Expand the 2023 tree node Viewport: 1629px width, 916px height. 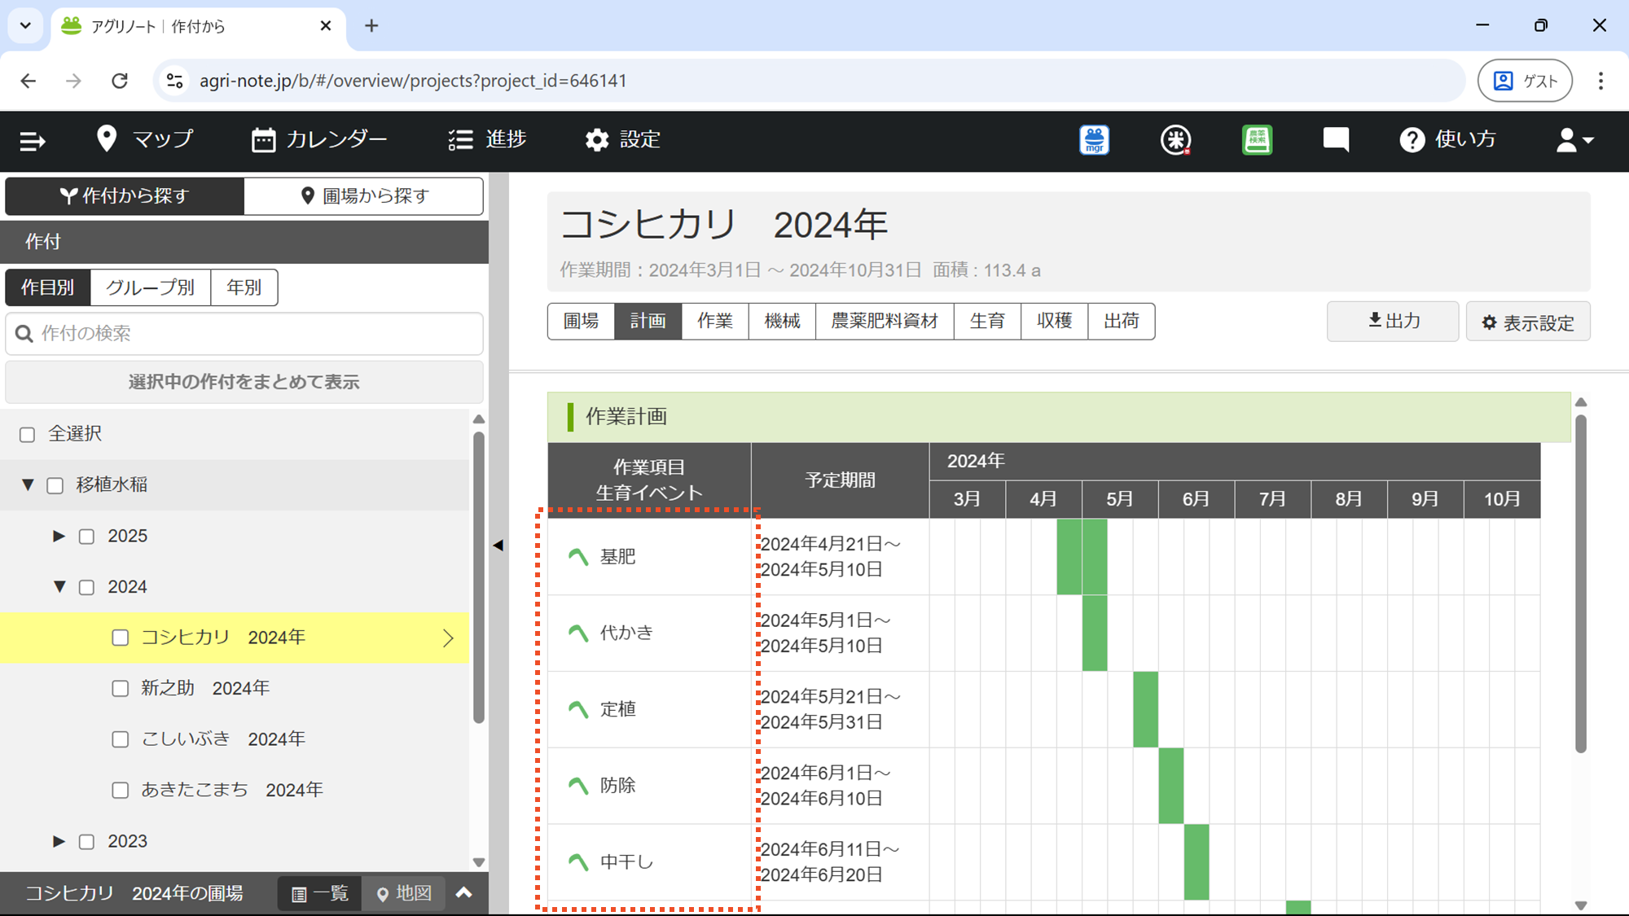pos(59,841)
